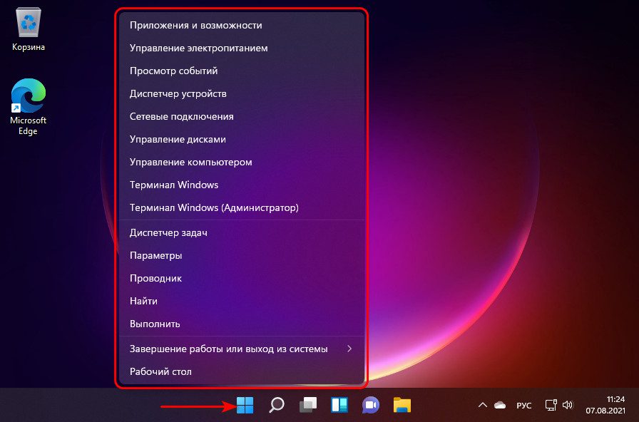Open File Explorer from the taskbar
This screenshot has width=639, height=422.
pyautogui.click(x=402, y=406)
